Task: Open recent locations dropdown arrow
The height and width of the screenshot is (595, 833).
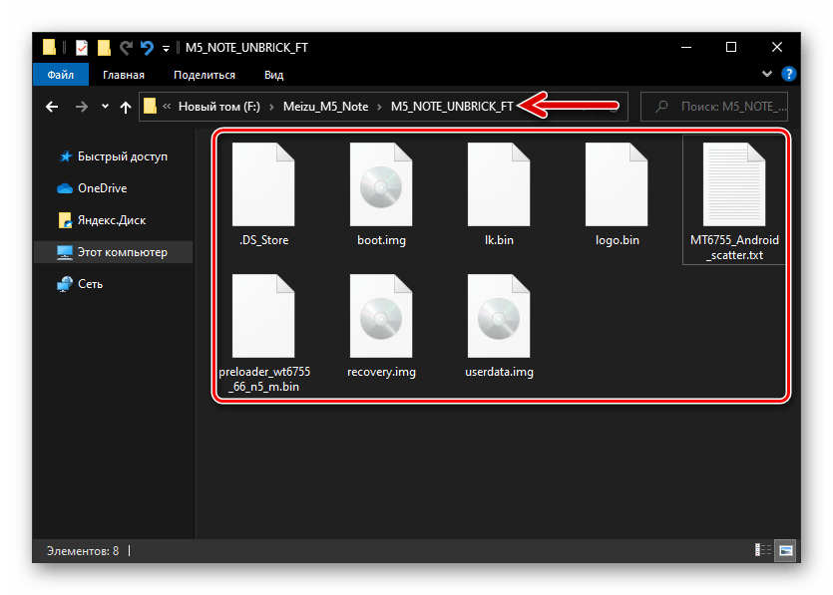Action: click(x=105, y=107)
